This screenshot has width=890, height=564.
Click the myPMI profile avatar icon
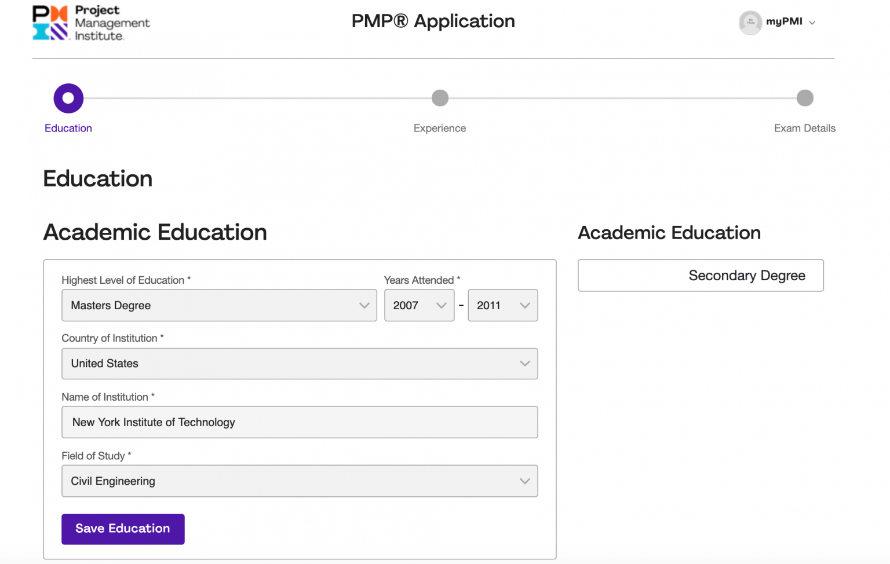pyautogui.click(x=750, y=23)
